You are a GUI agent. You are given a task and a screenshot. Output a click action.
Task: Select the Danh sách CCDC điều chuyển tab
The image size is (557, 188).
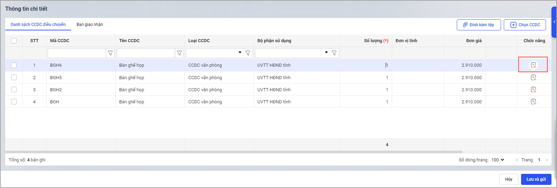point(38,25)
